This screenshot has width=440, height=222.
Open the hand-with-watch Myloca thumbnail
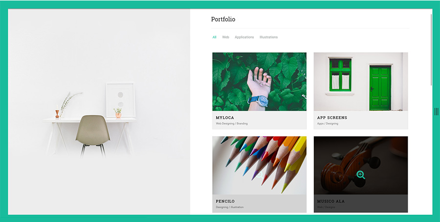coord(259,81)
